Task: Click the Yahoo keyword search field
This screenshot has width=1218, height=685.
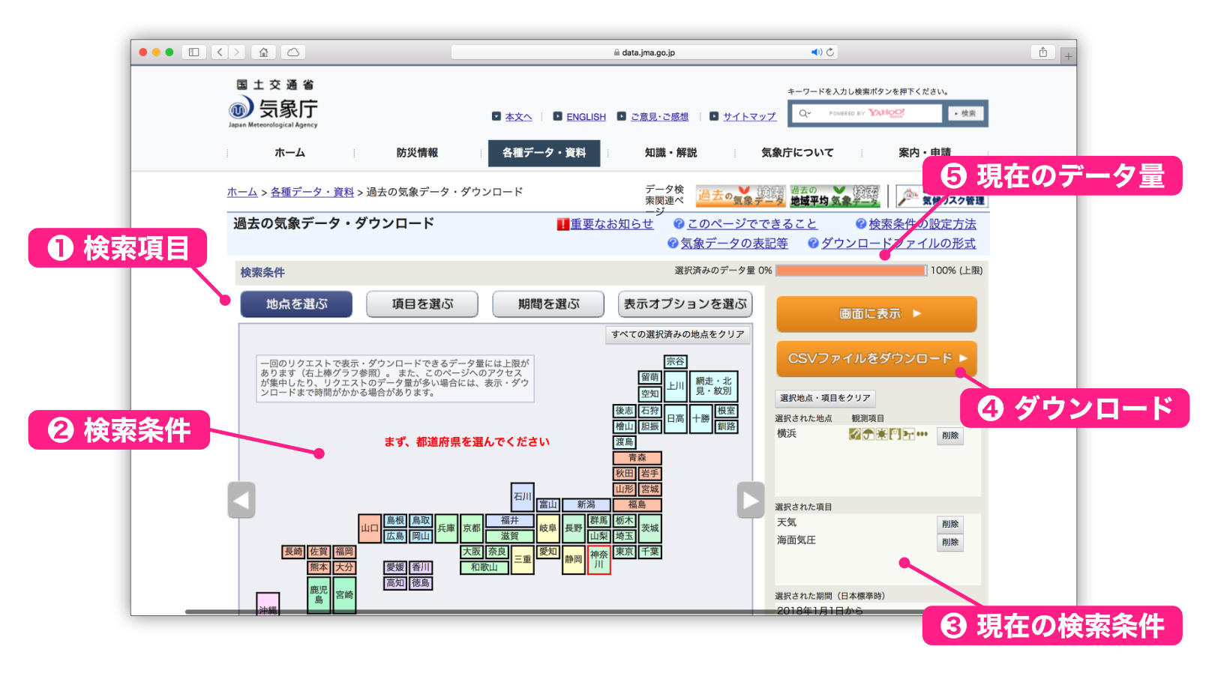Action: click(868, 113)
